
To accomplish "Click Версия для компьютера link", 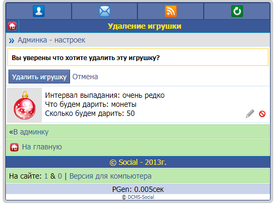I will tap(110, 177).
